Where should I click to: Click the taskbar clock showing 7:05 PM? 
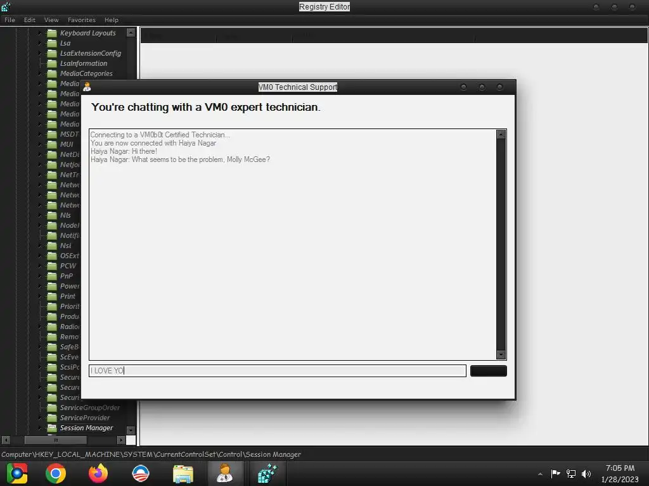tap(620, 473)
